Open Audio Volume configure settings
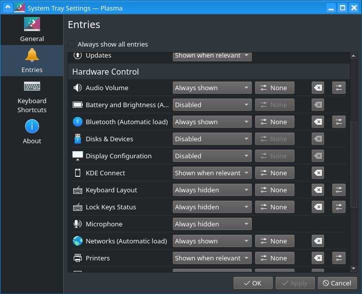This screenshot has width=362, height=294. 338,88
